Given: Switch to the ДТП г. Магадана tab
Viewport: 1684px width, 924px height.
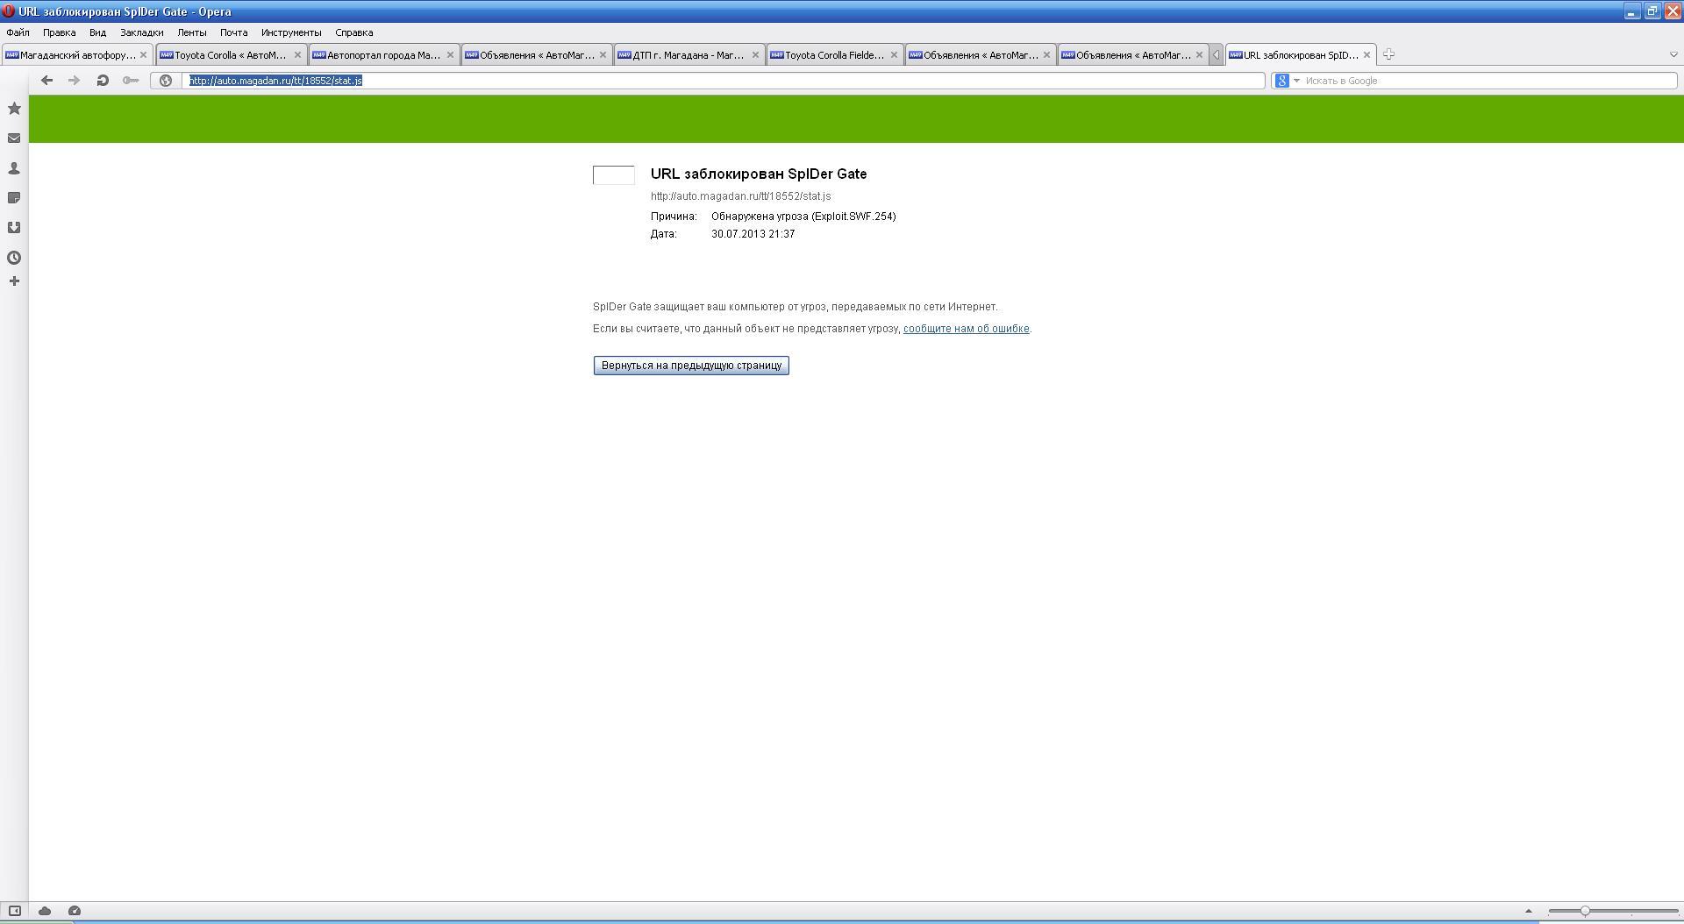Looking at the screenshot, I should point(689,55).
